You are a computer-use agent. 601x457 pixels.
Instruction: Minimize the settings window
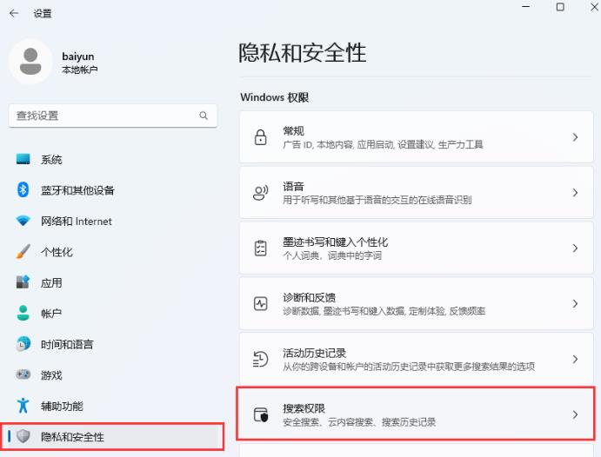click(526, 6)
